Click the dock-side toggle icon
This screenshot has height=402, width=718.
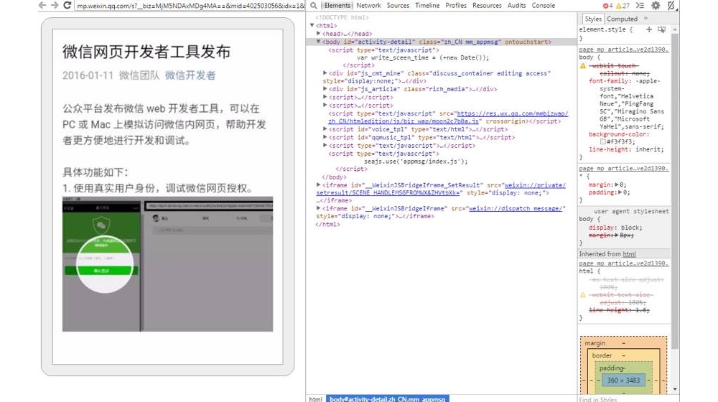click(x=671, y=6)
